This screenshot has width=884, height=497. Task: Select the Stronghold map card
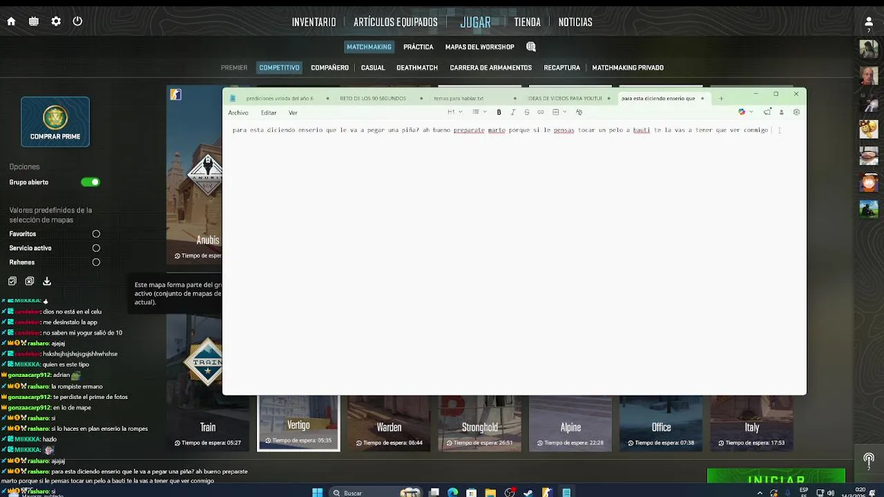(x=479, y=423)
